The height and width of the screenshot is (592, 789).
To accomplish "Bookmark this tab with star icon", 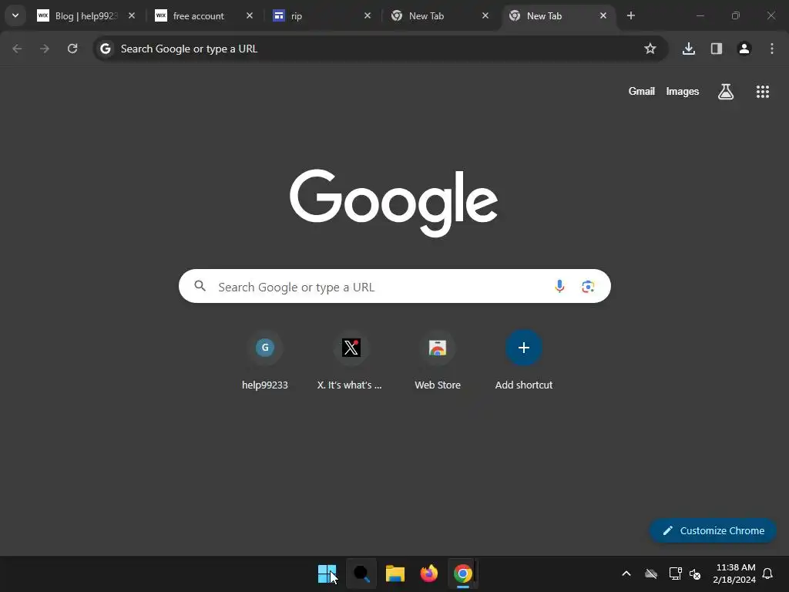I will coord(650,49).
